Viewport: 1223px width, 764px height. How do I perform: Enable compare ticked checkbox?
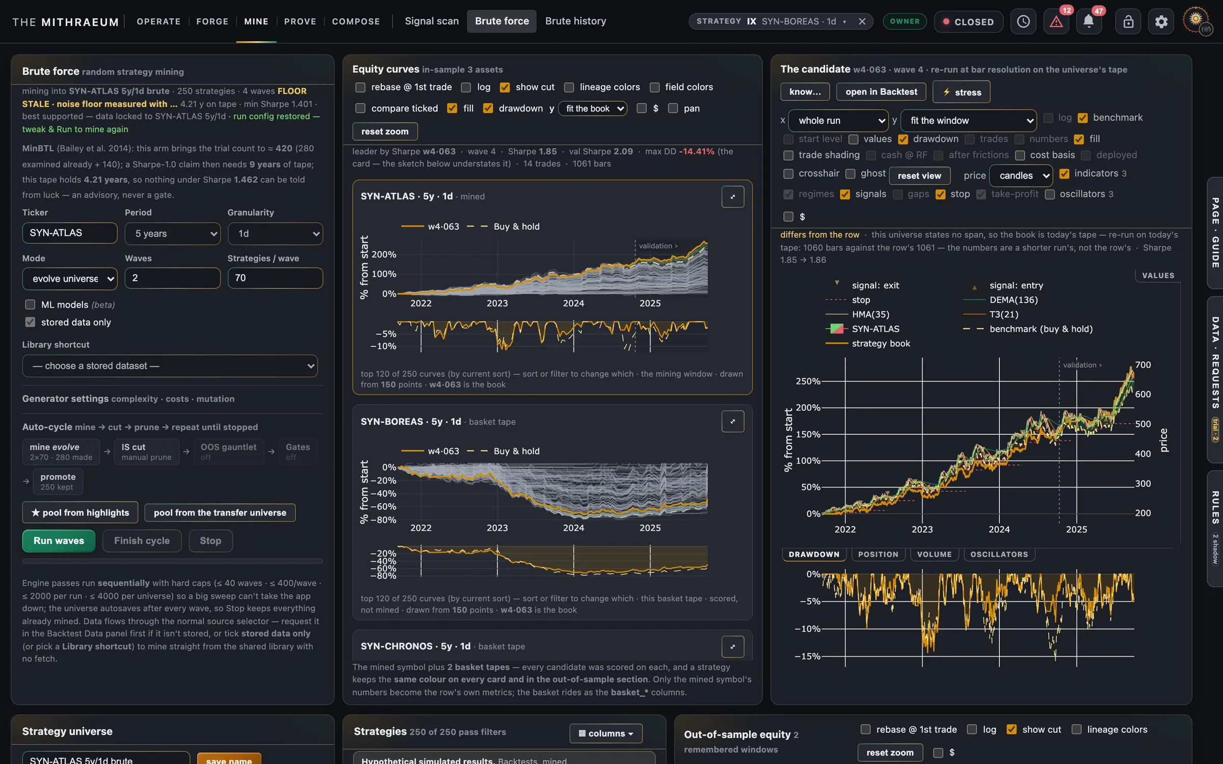360,108
